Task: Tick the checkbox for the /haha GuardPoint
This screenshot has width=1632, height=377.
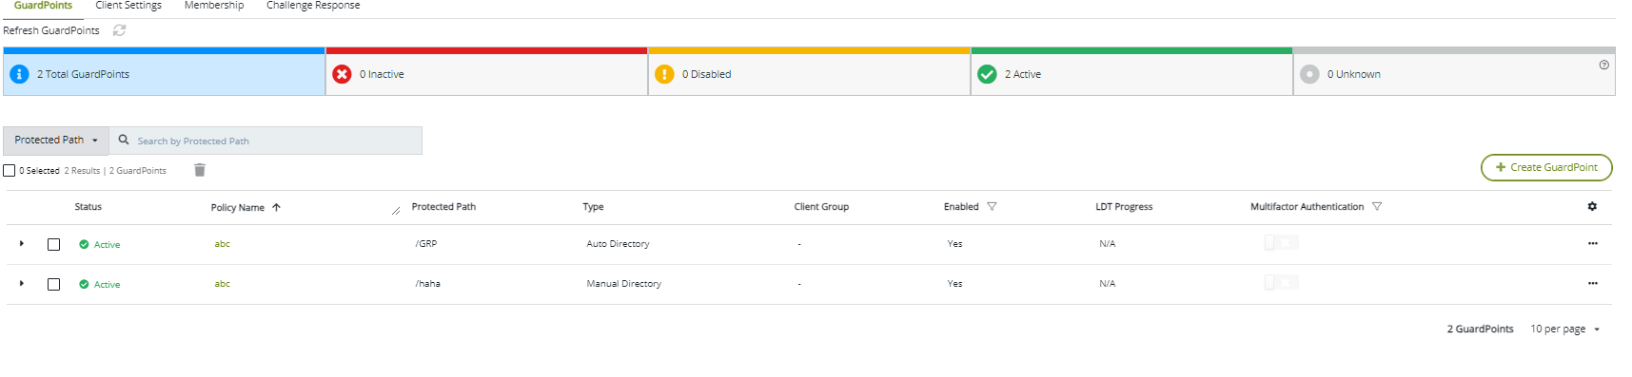Action: coord(54,284)
